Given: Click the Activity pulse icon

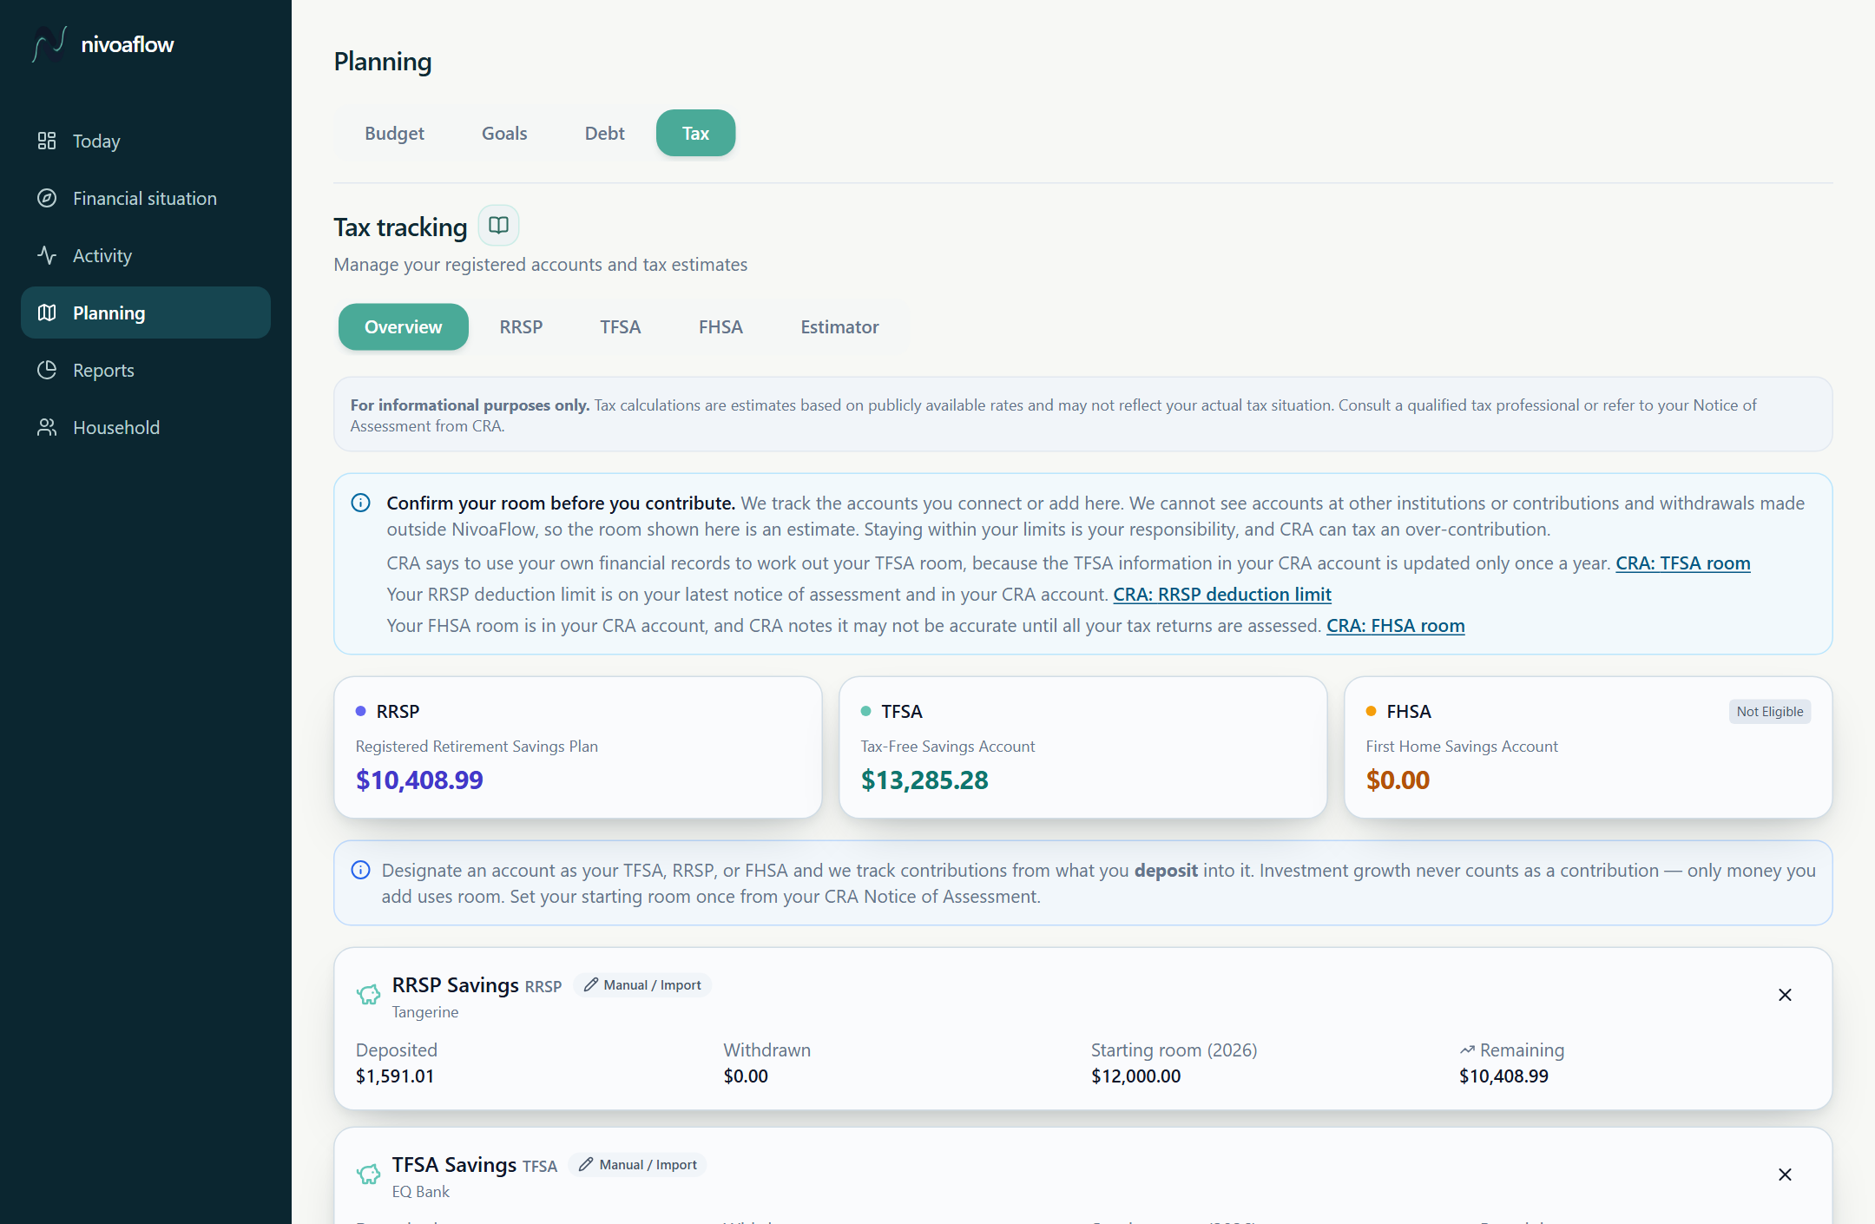Looking at the screenshot, I should 47,255.
